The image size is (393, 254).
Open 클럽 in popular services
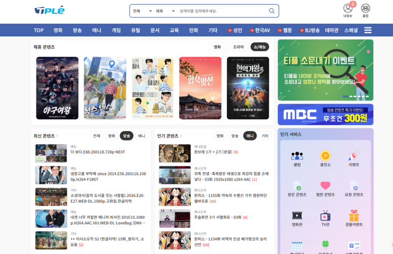pyautogui.click(x=297, y=156)
